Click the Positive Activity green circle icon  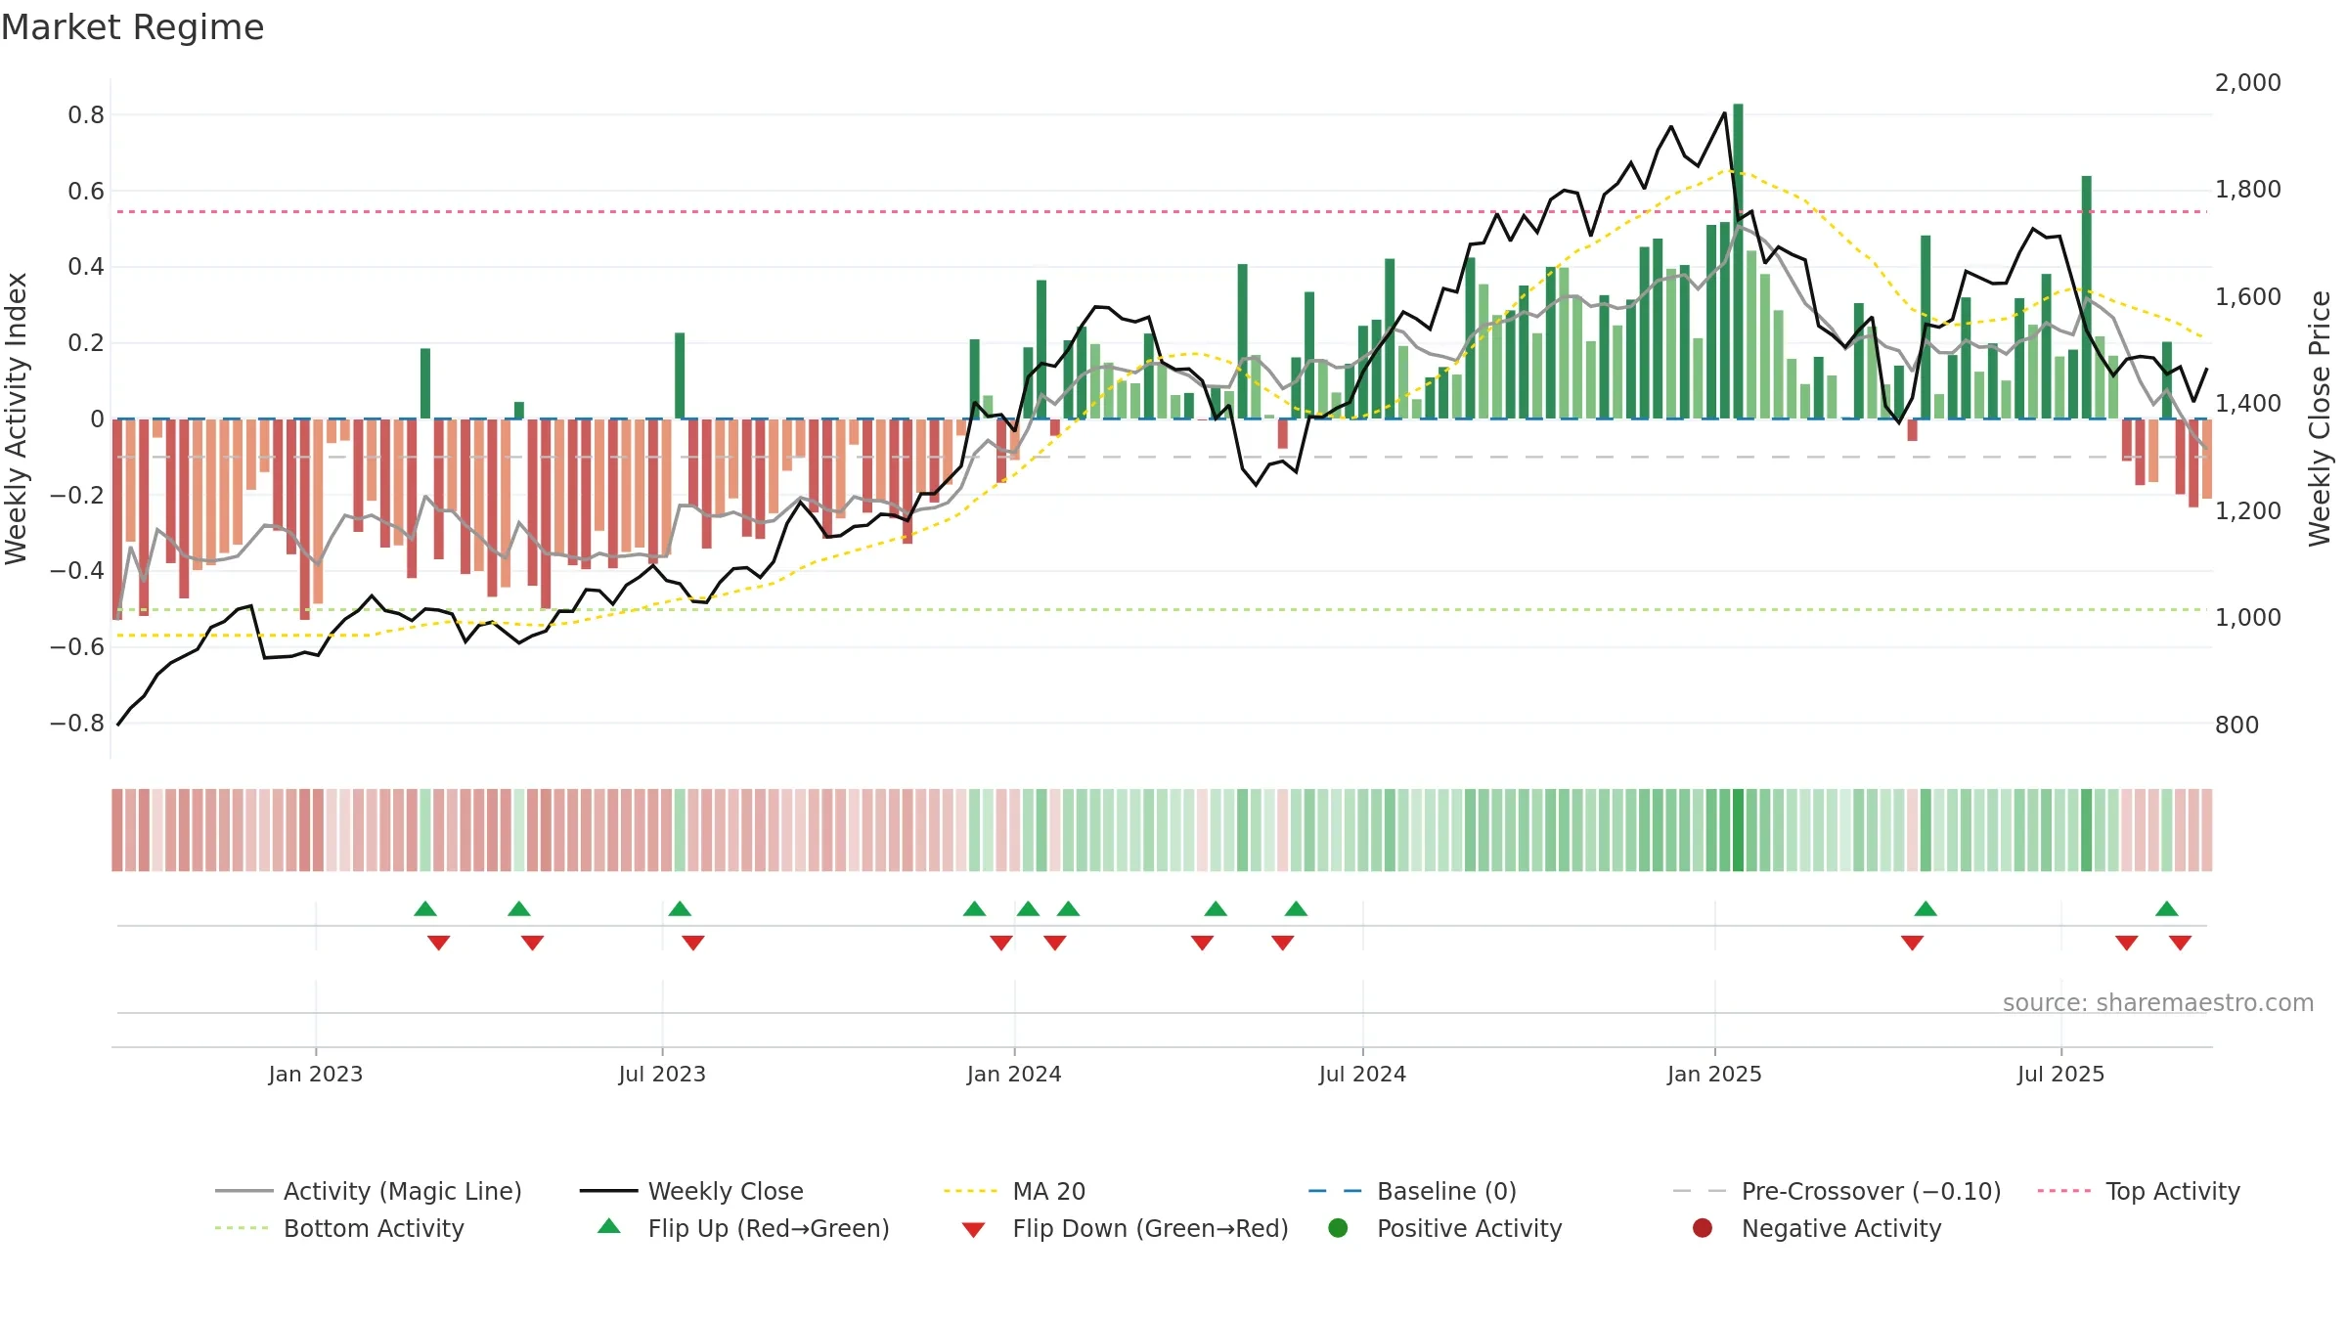tap(1338, 1228)
